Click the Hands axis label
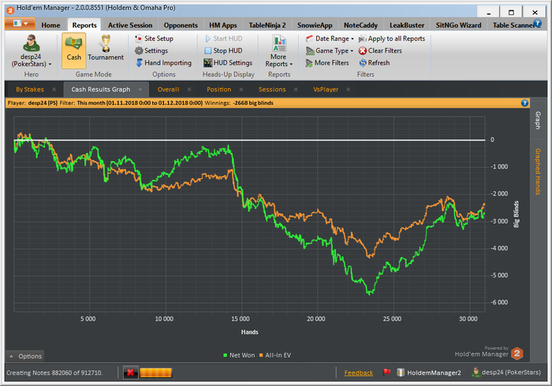 coord(250,332)
